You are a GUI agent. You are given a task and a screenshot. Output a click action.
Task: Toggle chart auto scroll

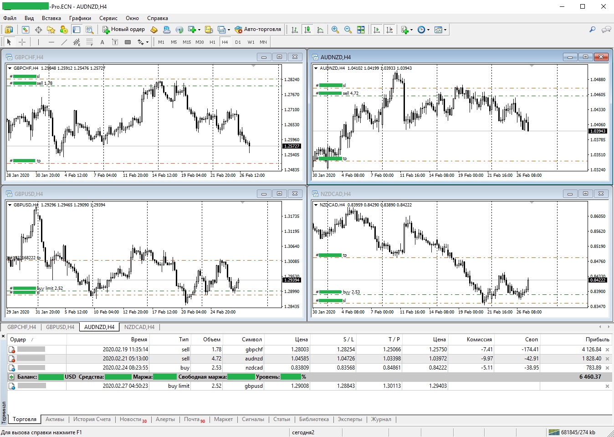pyautogui.click(x=377, y=30)
